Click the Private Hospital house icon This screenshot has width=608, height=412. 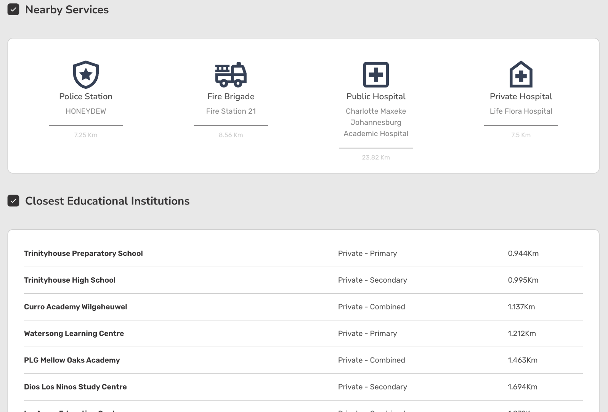click(521, 74)
